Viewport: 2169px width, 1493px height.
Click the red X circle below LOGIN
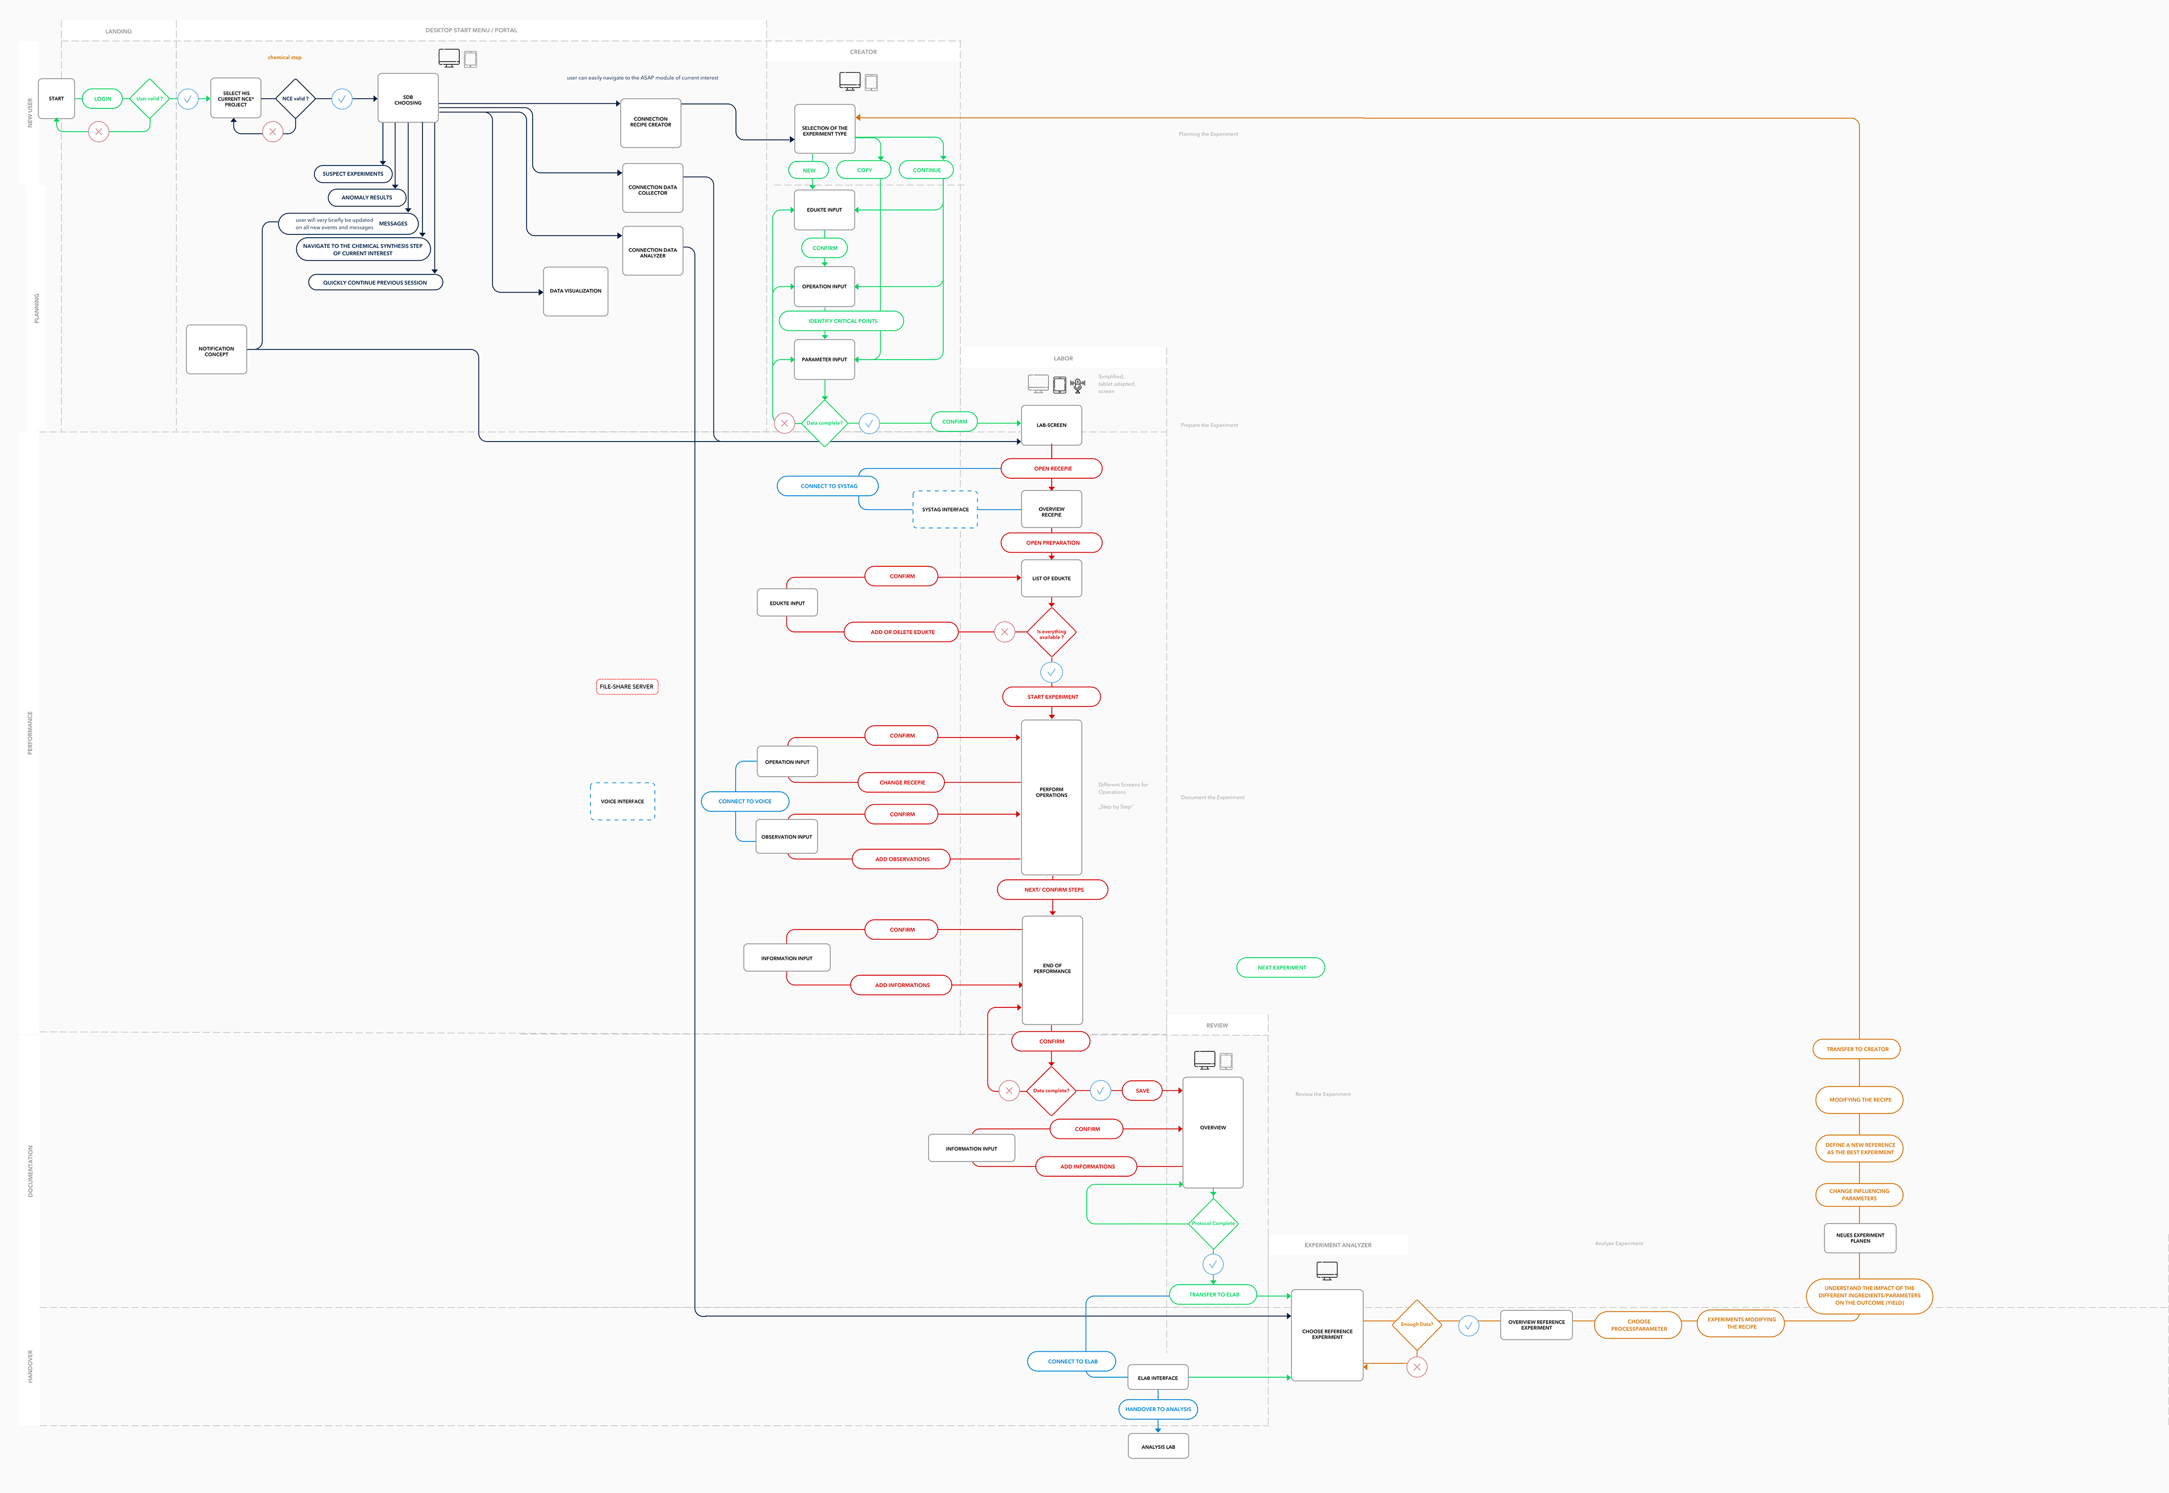(98, 132)
